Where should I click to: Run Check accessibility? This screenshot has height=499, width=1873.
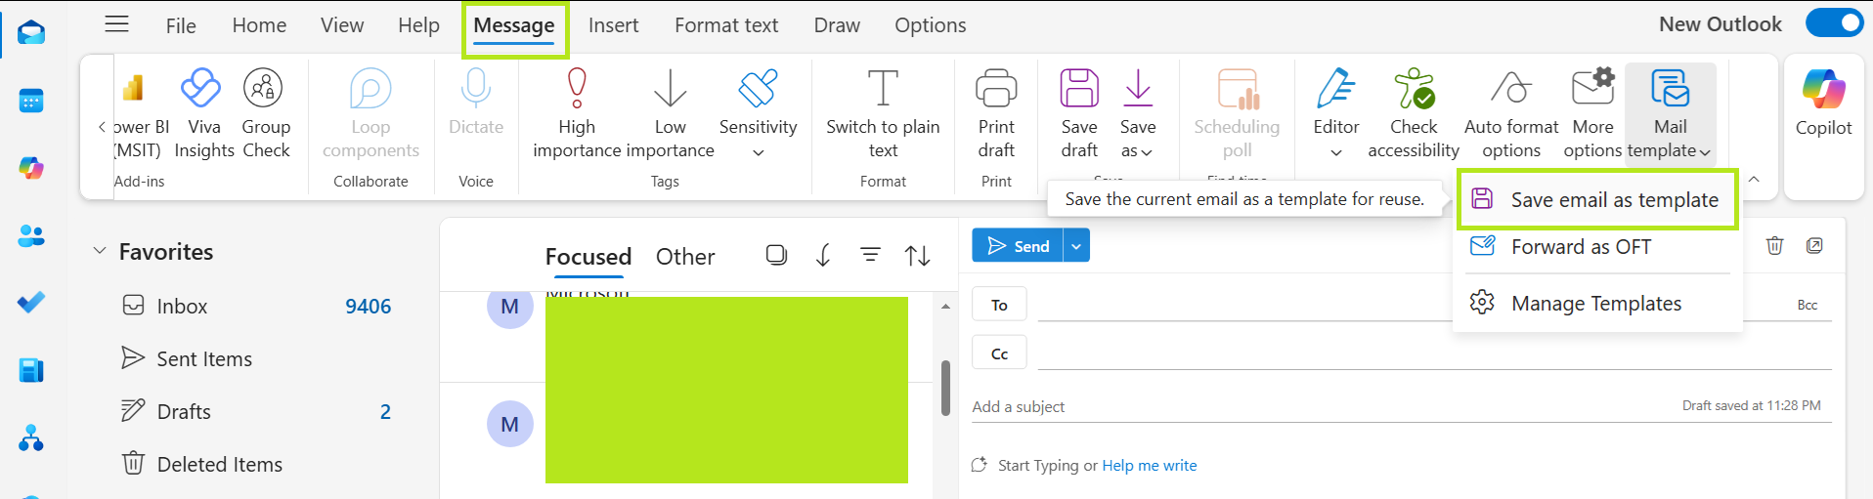click(x=1414, y=90)
